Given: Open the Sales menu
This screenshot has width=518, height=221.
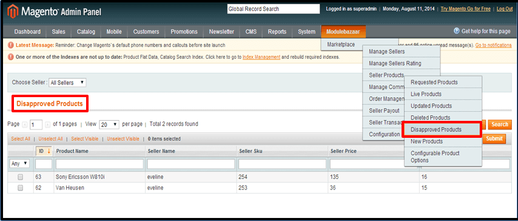Looking at the screenshot, I should point(58,32).
